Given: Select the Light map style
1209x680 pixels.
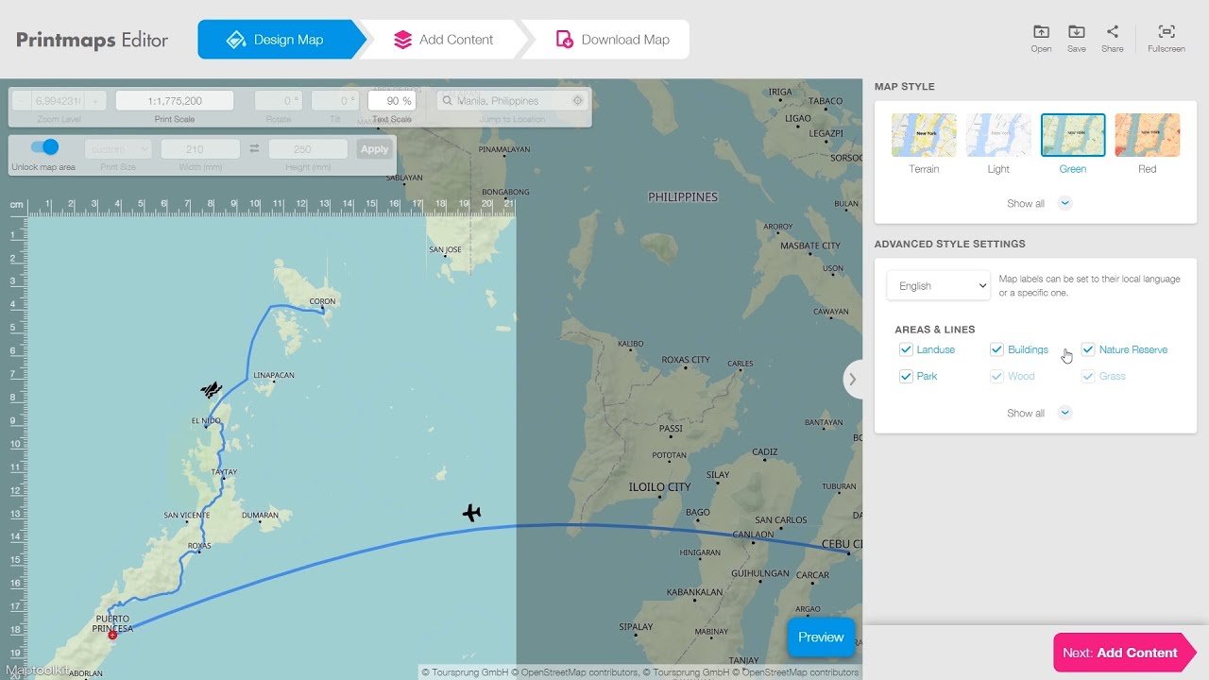Looking at the screenshot, I should click(x=998, y=144).
